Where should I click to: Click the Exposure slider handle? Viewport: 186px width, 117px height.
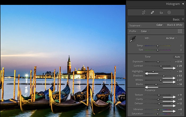tap(158, 62)
